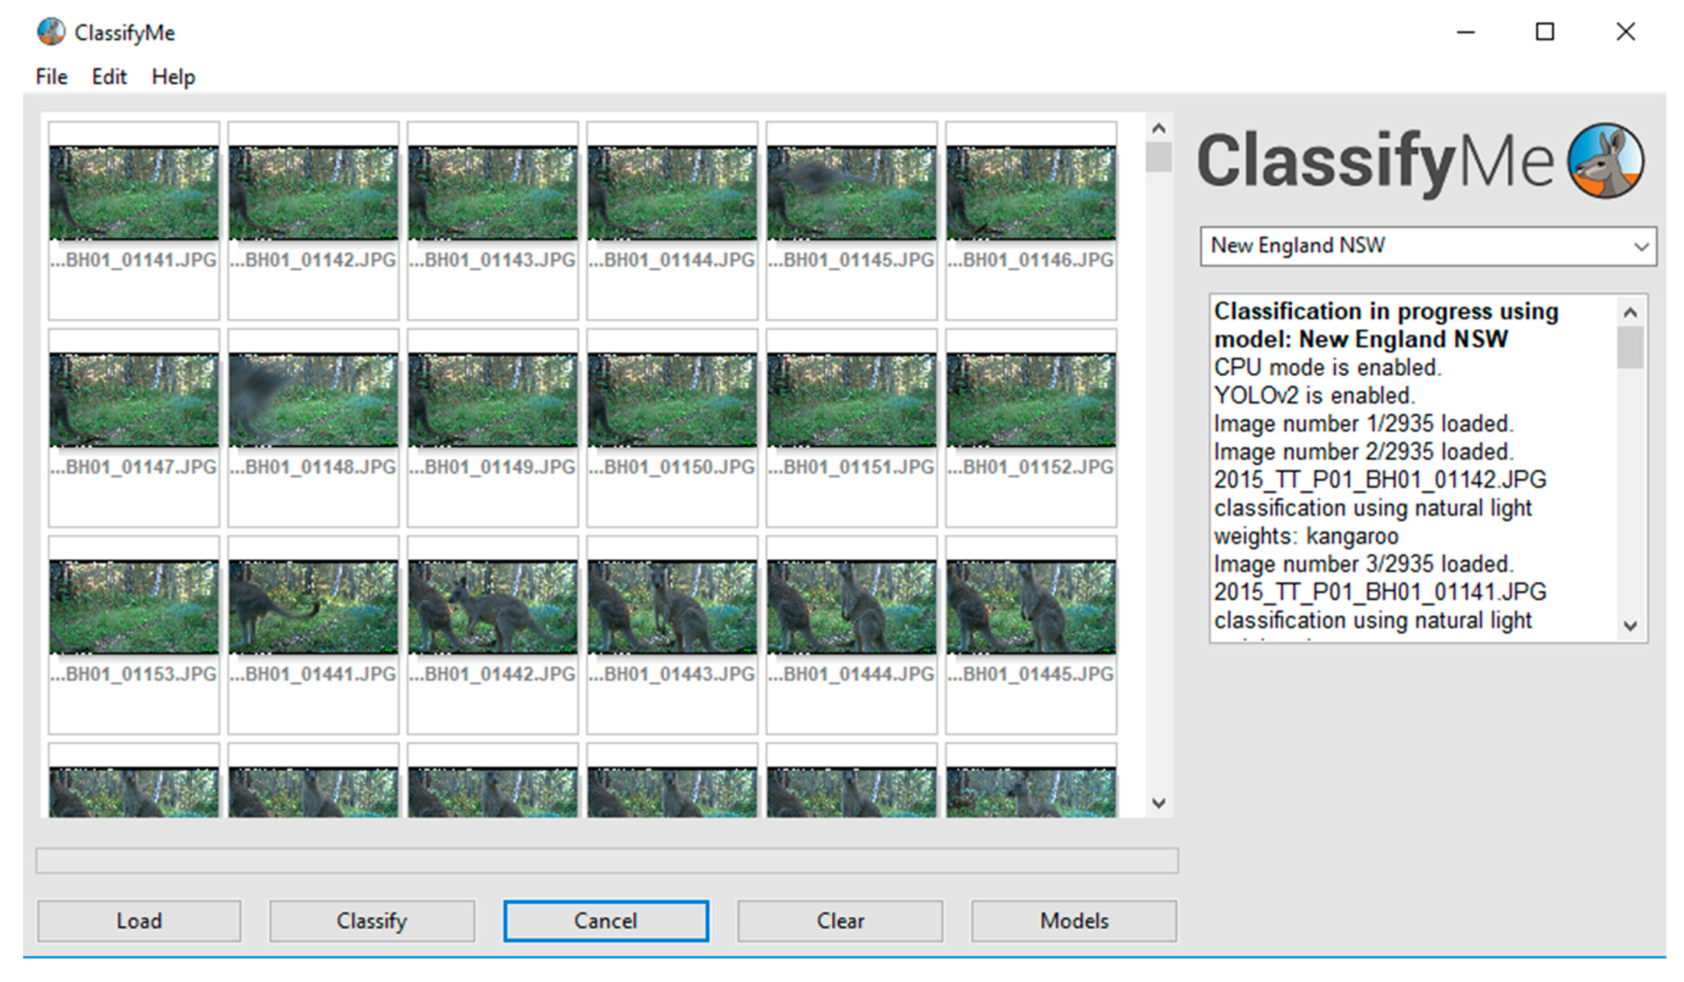1684x982 pixels.
Task: Click the ClassifyMe title bar app icon
Action: [50, 32]
